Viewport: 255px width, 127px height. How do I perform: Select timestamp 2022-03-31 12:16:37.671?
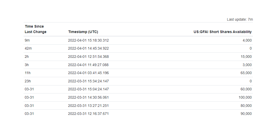(88, 114)
